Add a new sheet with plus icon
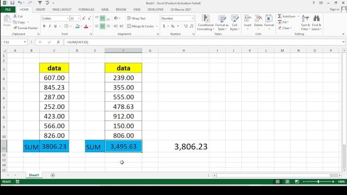 click(53, 175)
